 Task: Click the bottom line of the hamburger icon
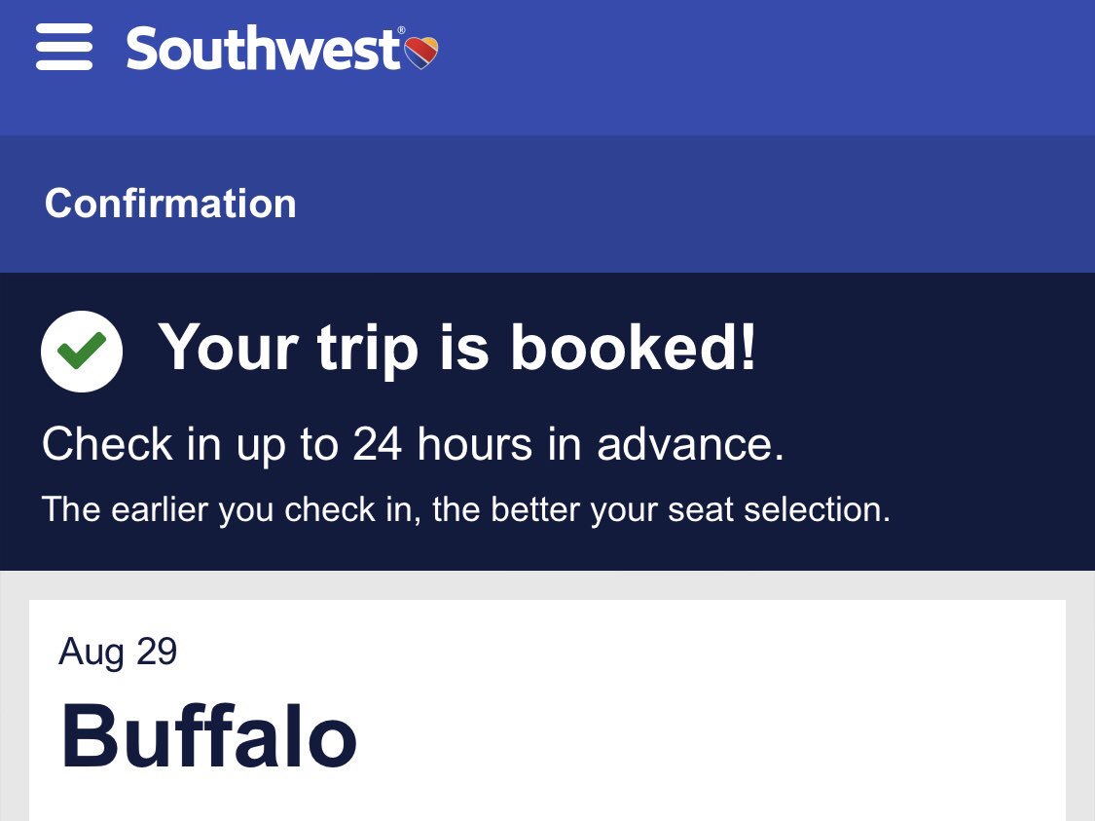click(x=64, y=65)
